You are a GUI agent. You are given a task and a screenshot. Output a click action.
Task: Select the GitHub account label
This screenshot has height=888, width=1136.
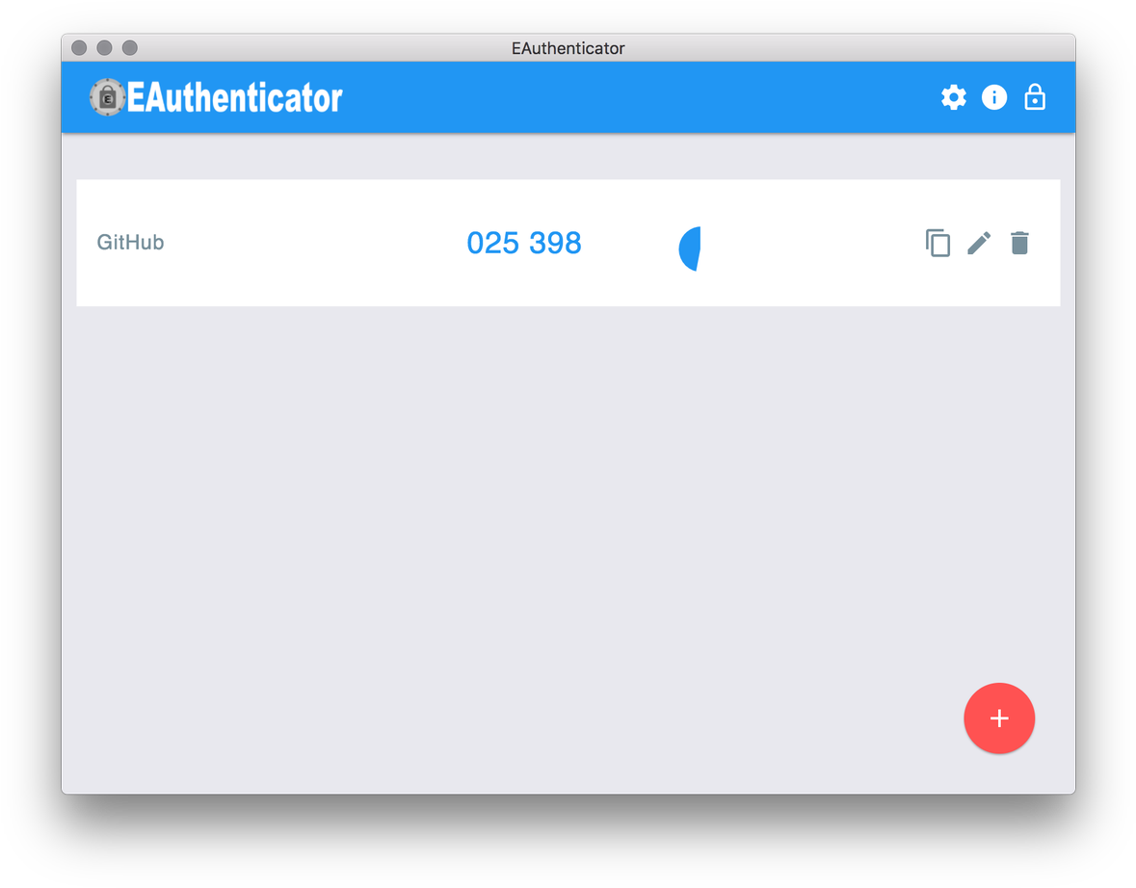tap(130, 242)
